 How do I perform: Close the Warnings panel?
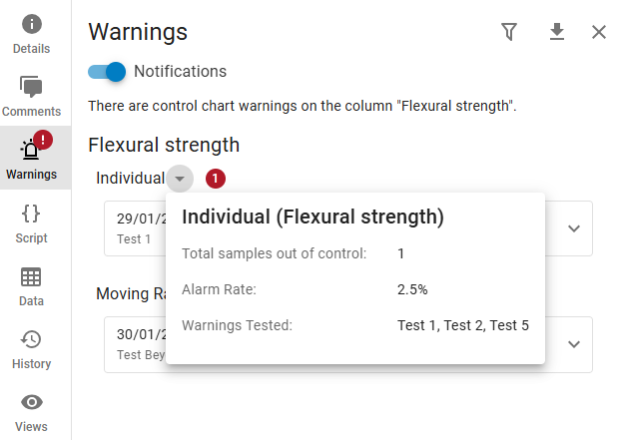click(x=599, y=32)
